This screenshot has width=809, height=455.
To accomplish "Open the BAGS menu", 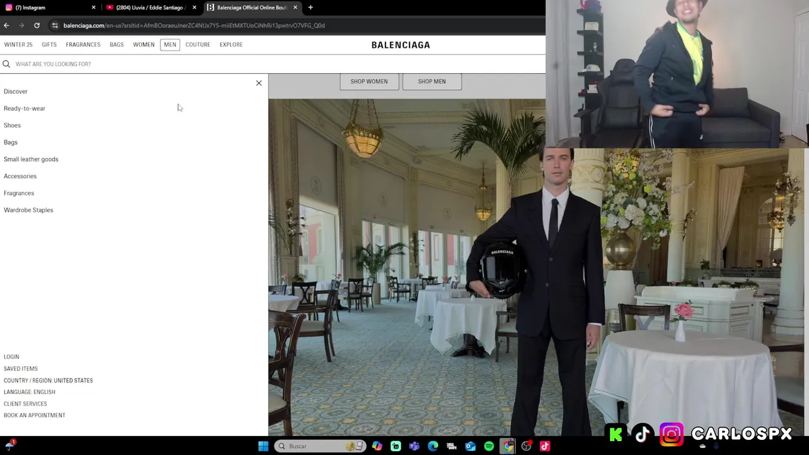I will coord(117,45).
